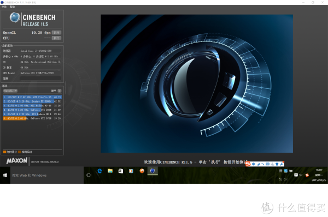Click the empty info text field

[40, 79]
